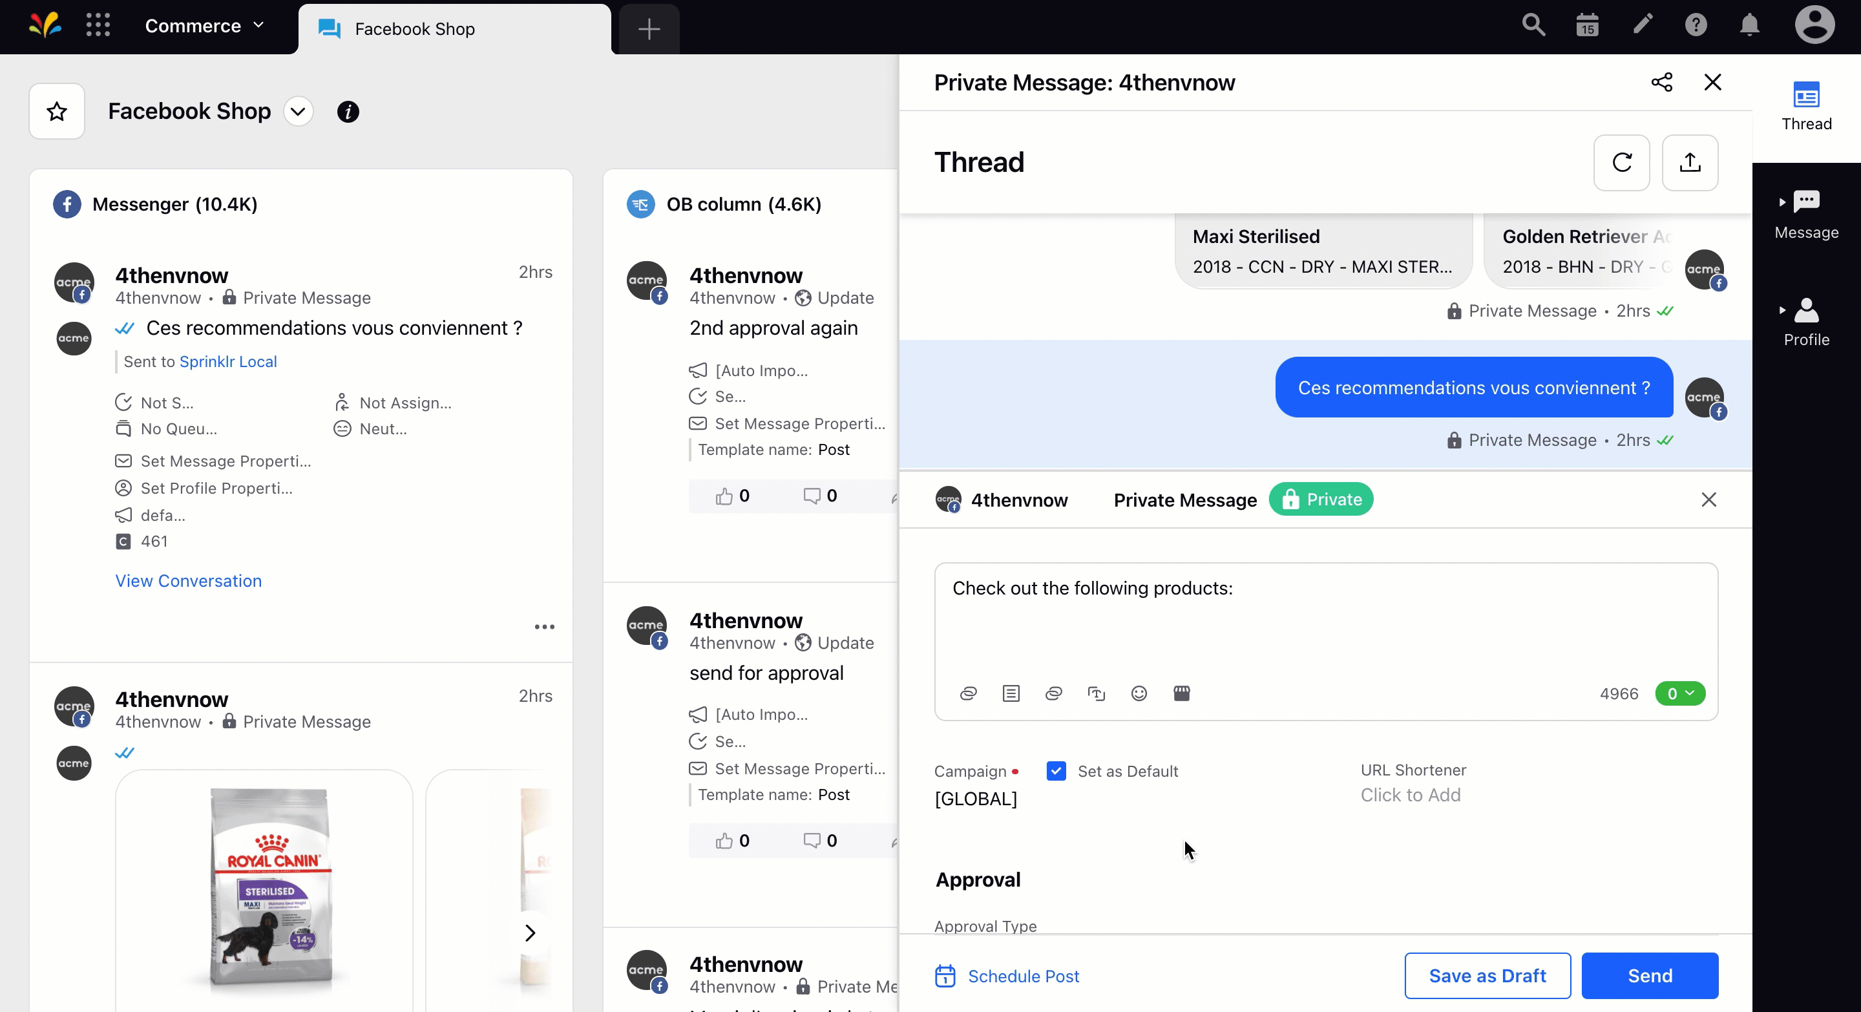Image resolution: width=1861 pixels, height=1012 pixels.
Task: Click to Add a URL Shortener
Action: [1410, 795]
